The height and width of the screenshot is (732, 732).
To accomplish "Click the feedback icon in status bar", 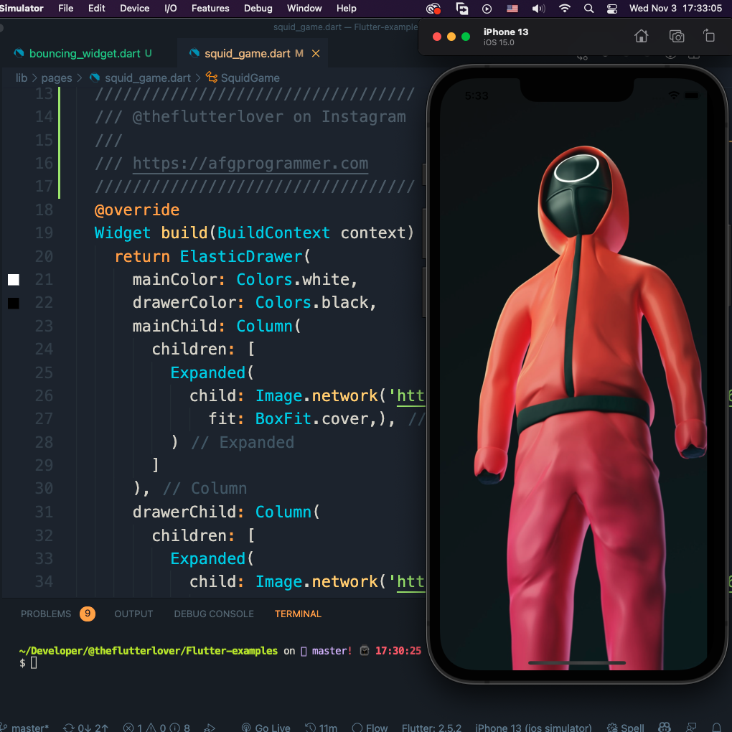I will click(691, 727).
